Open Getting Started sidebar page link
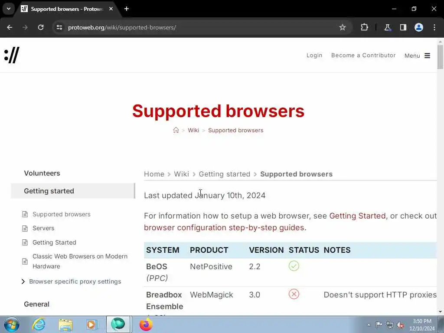 point(54,242)
